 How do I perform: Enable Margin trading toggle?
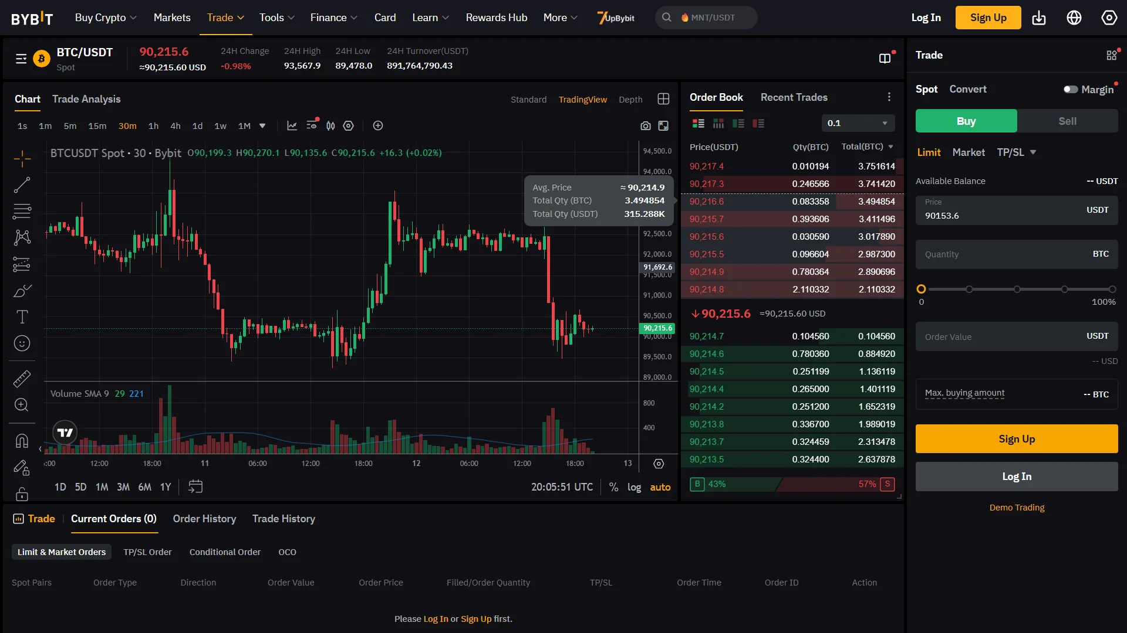(1071, 89)
